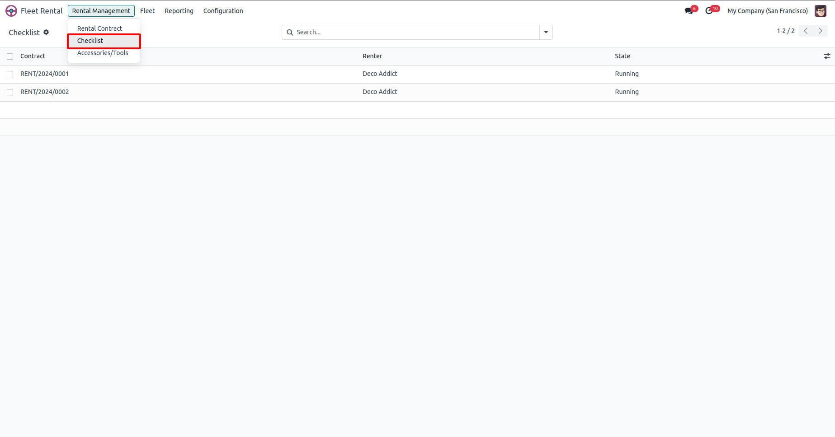The width and height of the screenshot is (835, 437).
Task: Click the search magnifier icon
Action: click(290, 33)
